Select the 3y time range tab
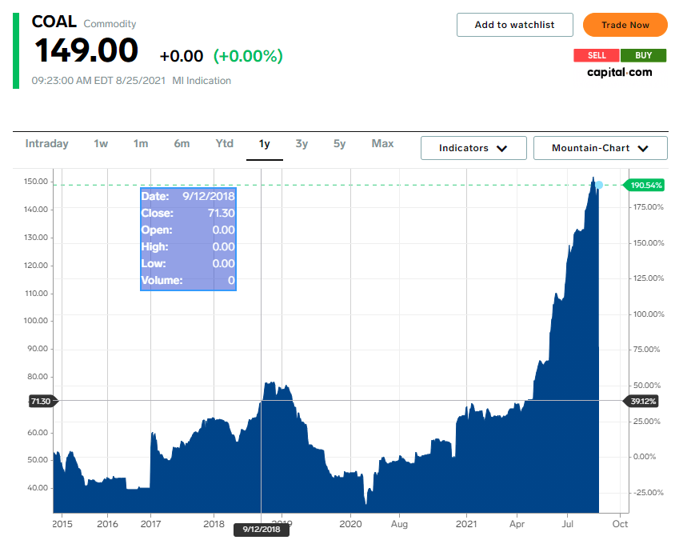The width and height of the screenshot is (691, 544). (302, 144)
